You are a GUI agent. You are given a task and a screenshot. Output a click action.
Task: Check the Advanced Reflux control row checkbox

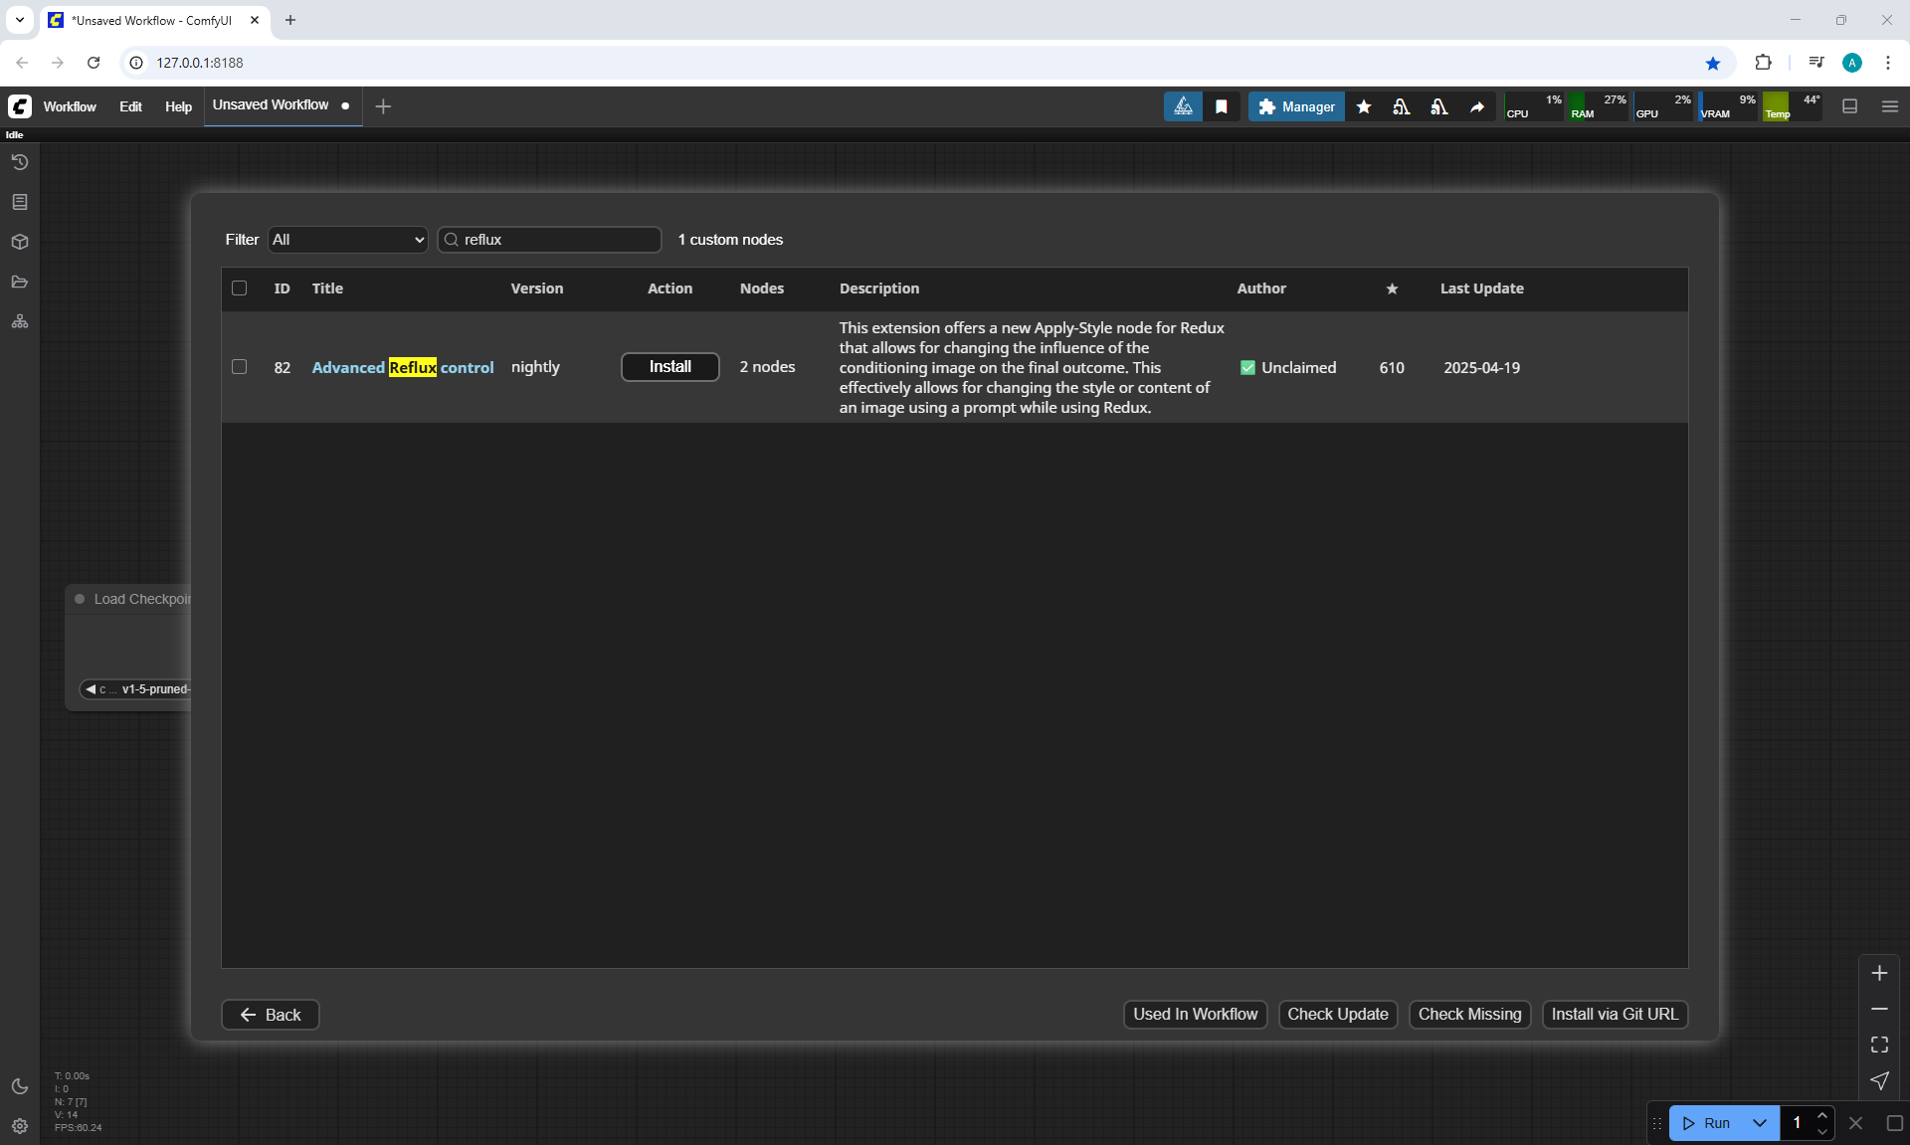coord(239,367)
